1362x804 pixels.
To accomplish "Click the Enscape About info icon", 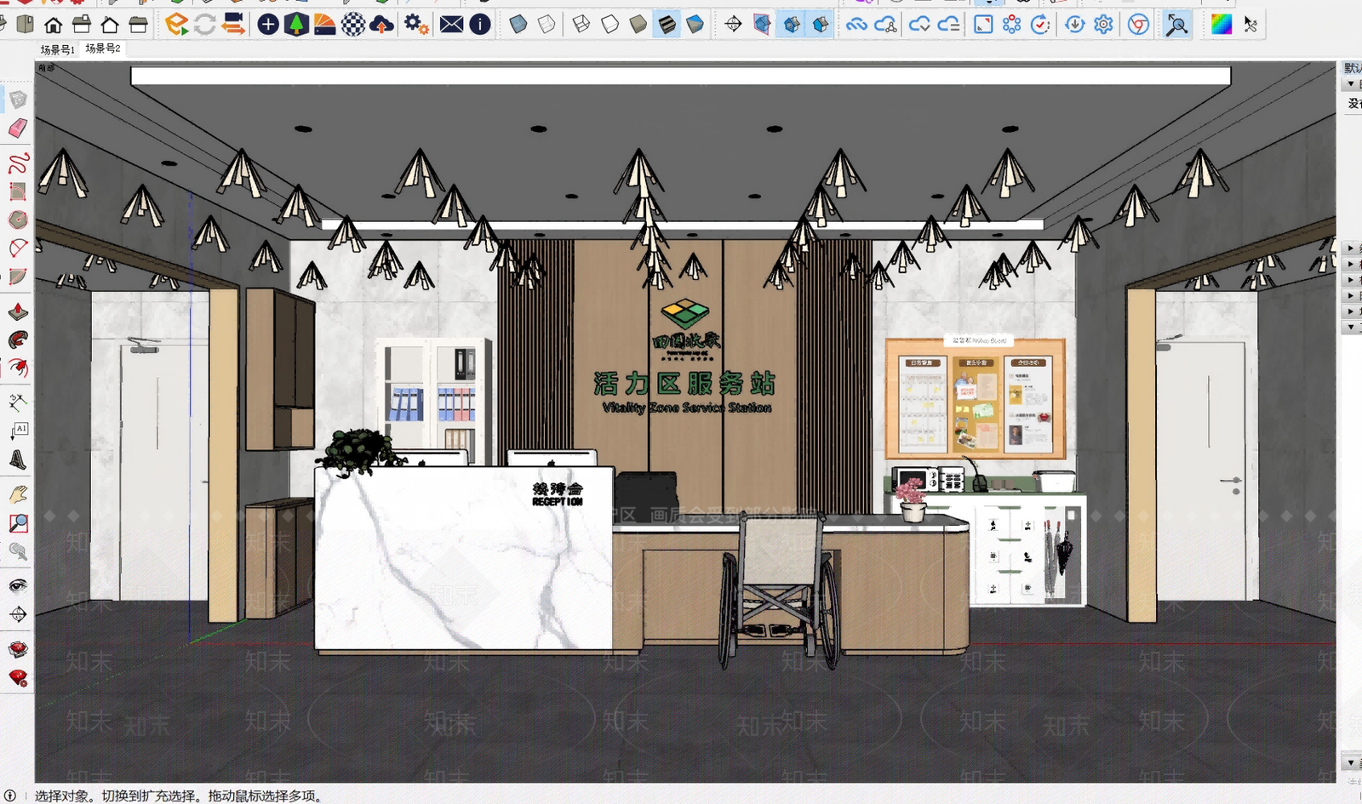I will coord(480,25).
